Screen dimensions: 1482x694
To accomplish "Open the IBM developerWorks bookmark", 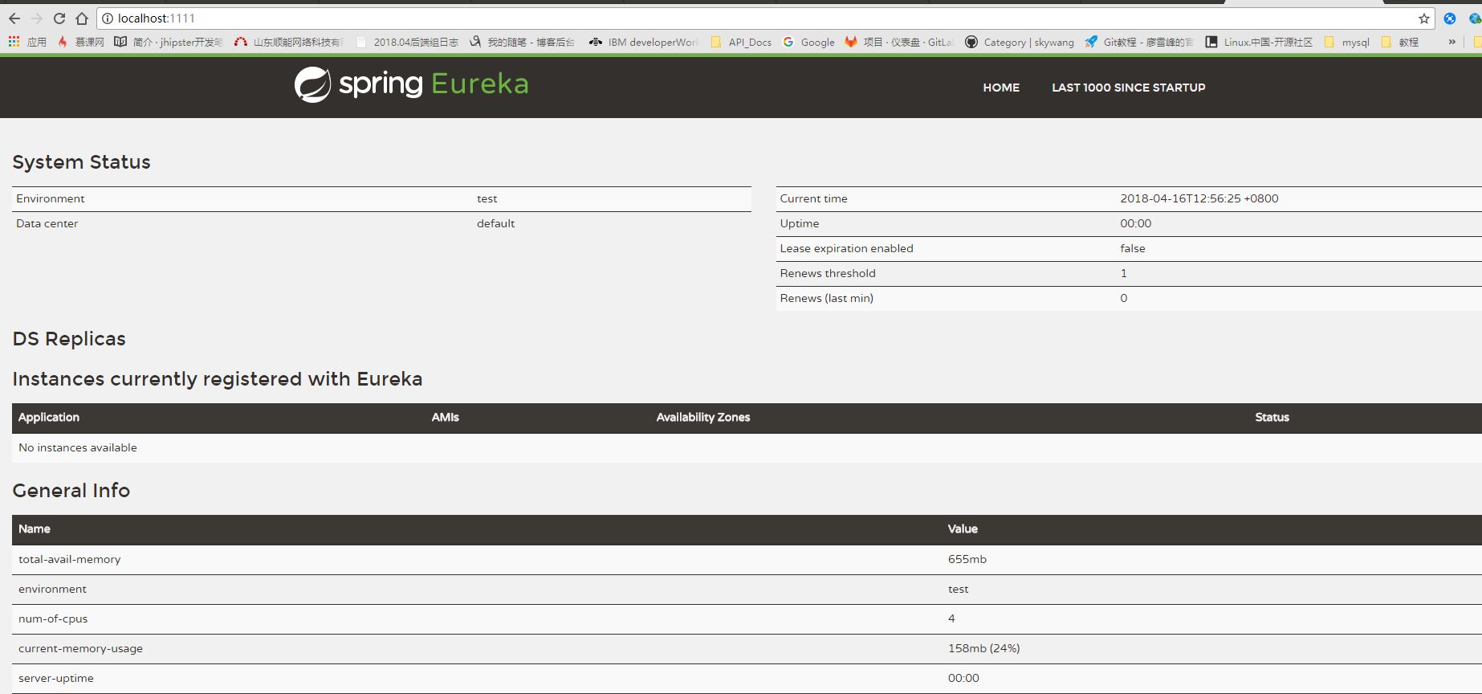I will (644, 42).
